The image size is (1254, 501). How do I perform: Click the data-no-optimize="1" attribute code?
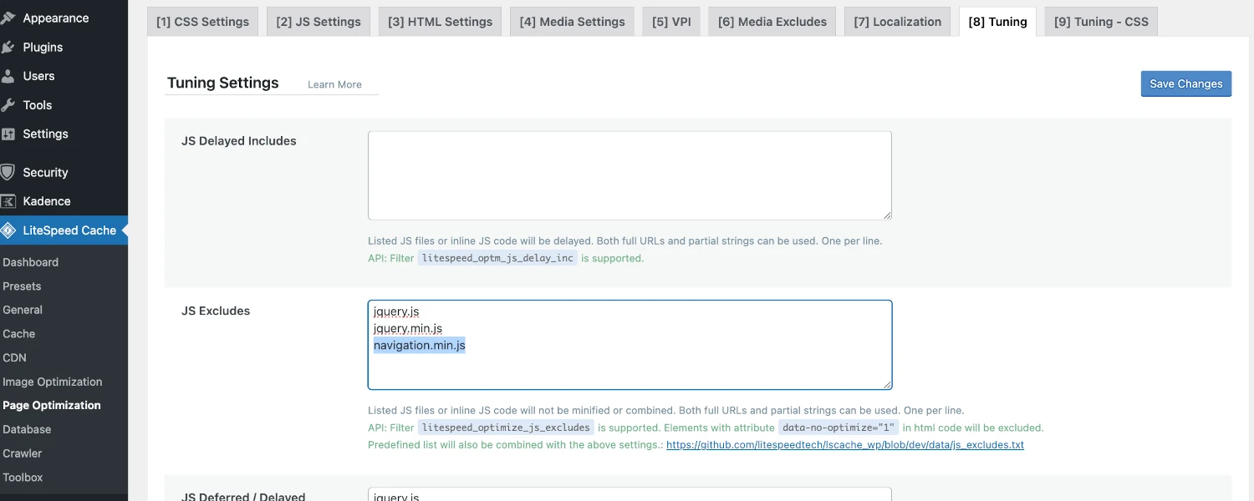pyautogui.click(x=839, y=428)
